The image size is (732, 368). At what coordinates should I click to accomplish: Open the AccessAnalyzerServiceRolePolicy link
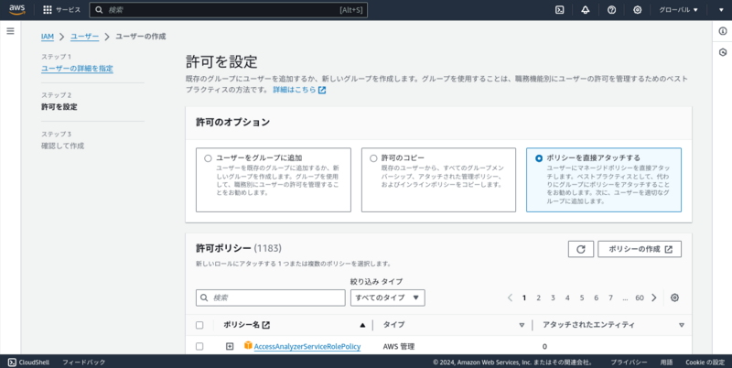coord(307,347)
